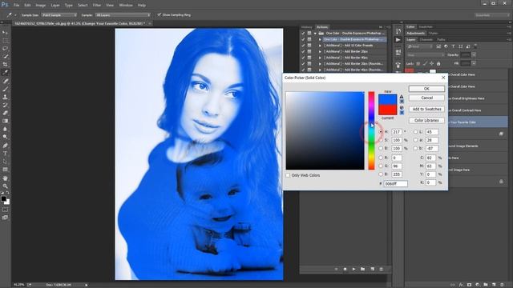Select the Zoom tool
513x288 pixels.
6,186
